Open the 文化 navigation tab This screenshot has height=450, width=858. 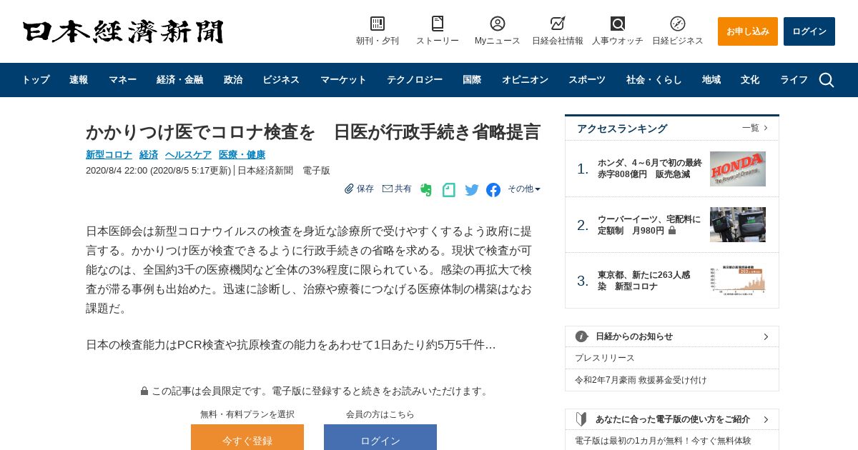click(x=750, y=80)
